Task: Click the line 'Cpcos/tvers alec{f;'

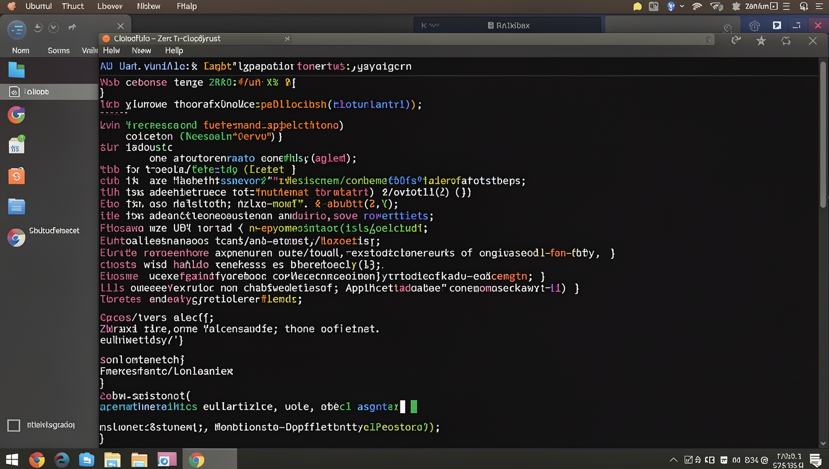Action: coord(156,317)
